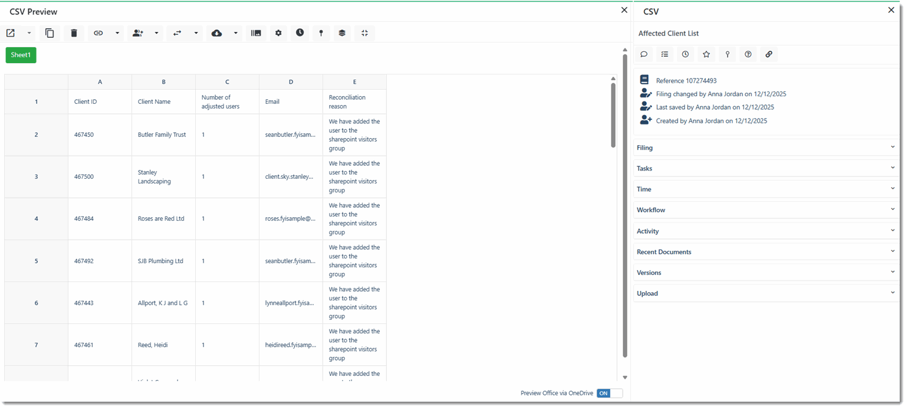Select column C header

(227, 82)
